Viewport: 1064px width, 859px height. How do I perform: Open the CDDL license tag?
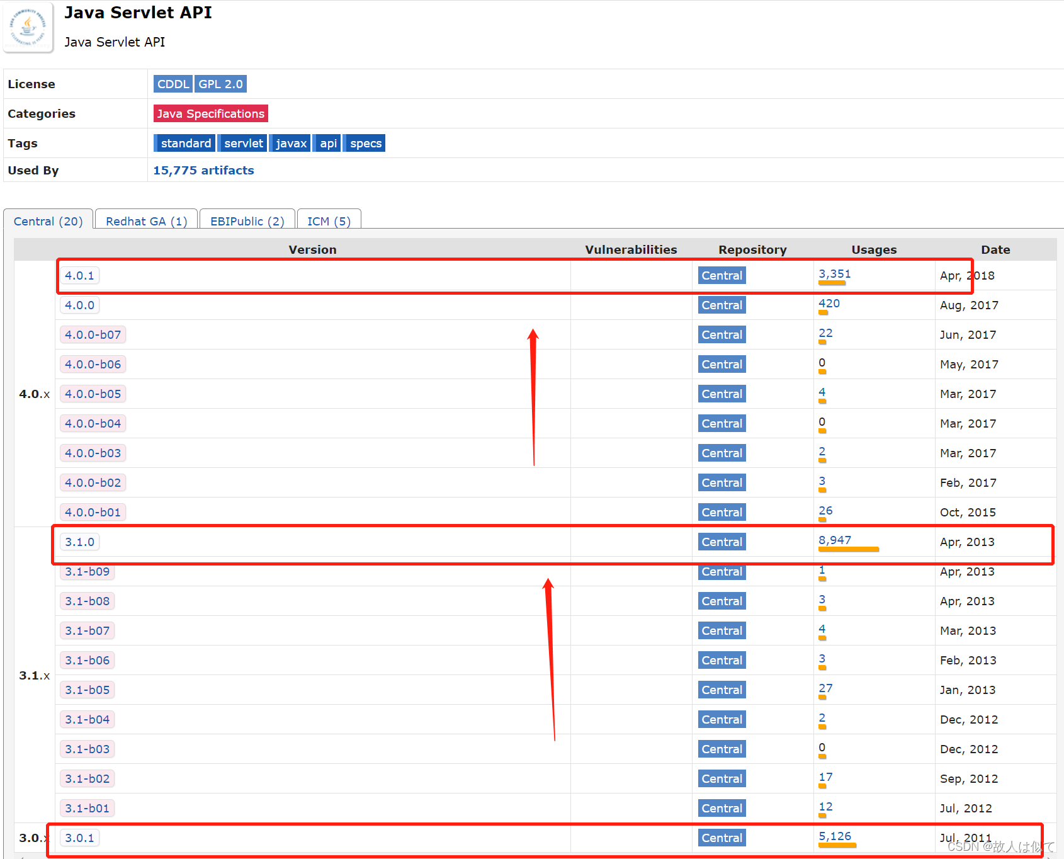173,84
